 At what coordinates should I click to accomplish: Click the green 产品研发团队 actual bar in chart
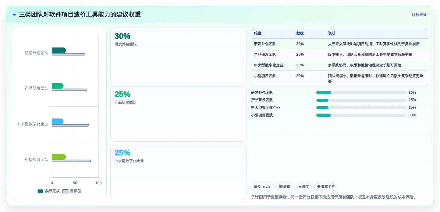[58, 86]
